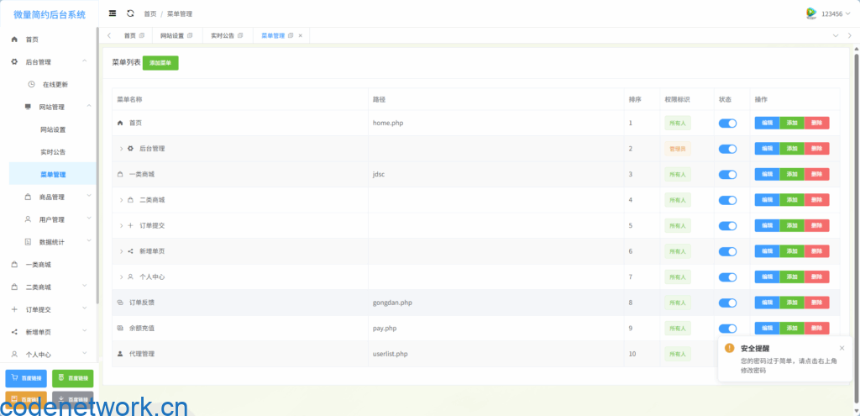Click the user avatar icon beside 123456
This screenshot has width=860, height=416.
click(x=810, y=13)
